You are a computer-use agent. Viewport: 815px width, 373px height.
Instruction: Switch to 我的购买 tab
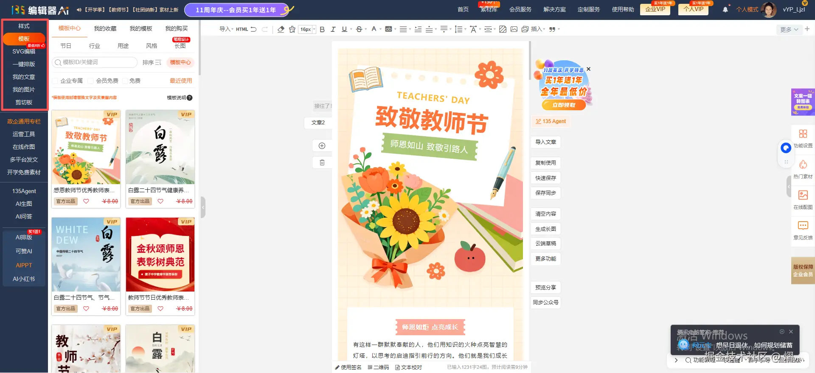coord(177,28)
